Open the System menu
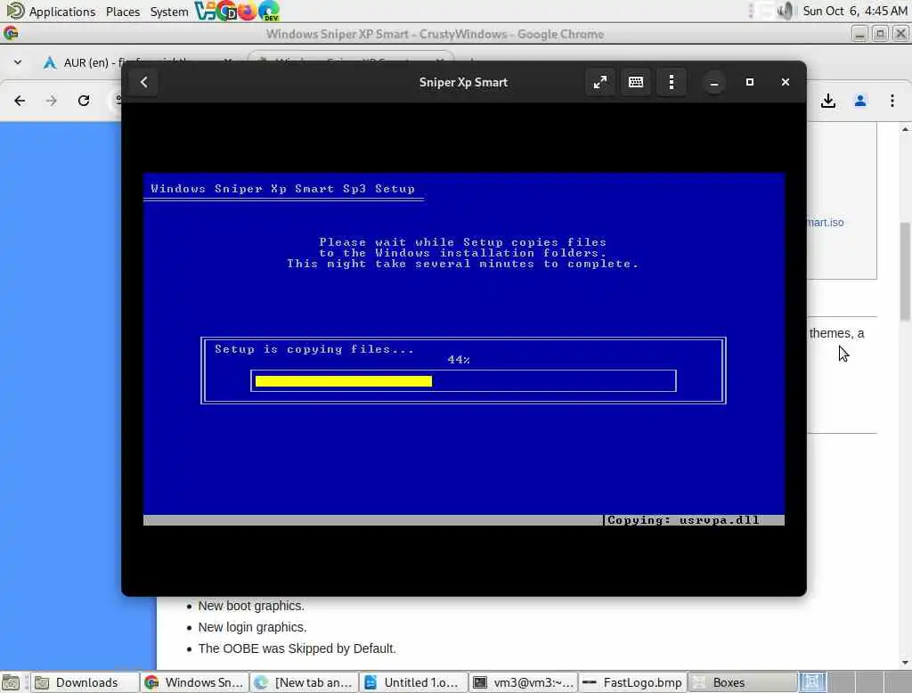The width and height of the screenshot is (912, 693). point(168,12)
